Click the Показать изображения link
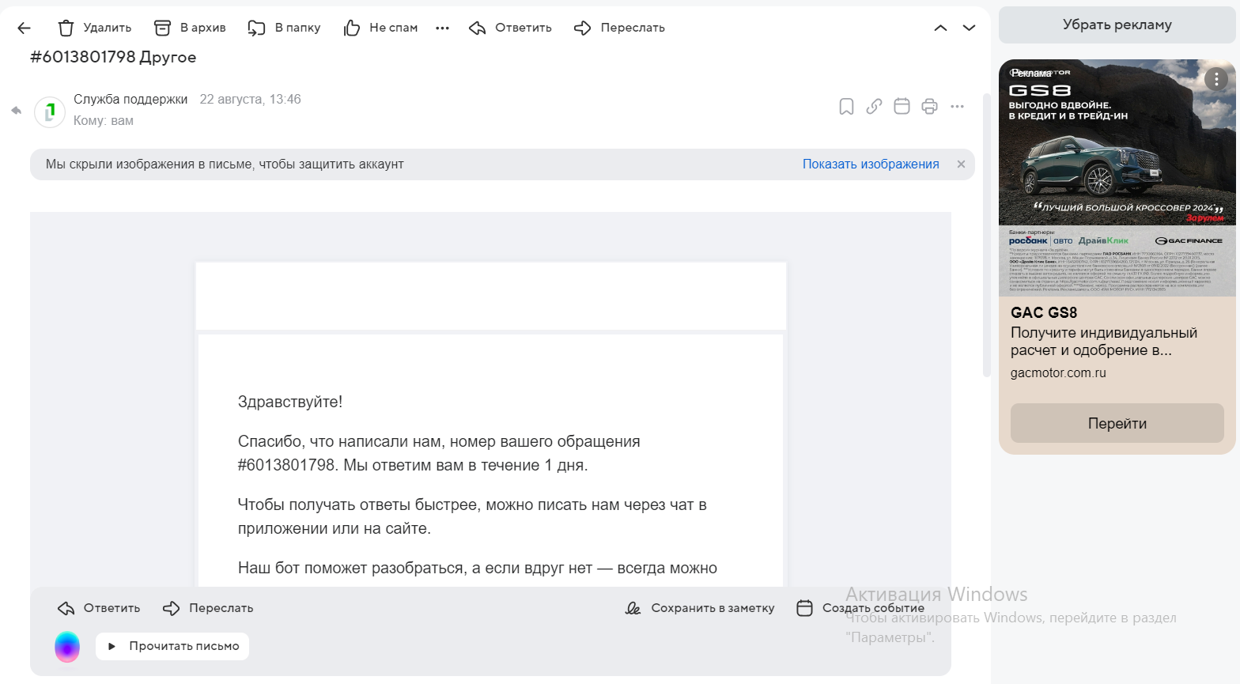1240x684 pixels. [x=871, y=164]
